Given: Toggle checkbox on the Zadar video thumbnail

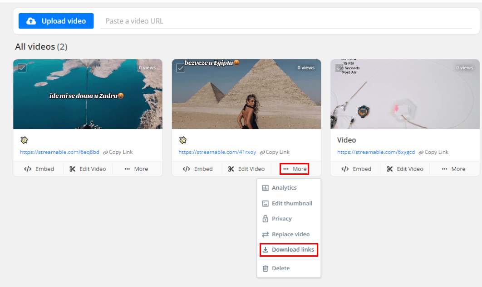Looking at the screenshot, I should pos(22,68).
